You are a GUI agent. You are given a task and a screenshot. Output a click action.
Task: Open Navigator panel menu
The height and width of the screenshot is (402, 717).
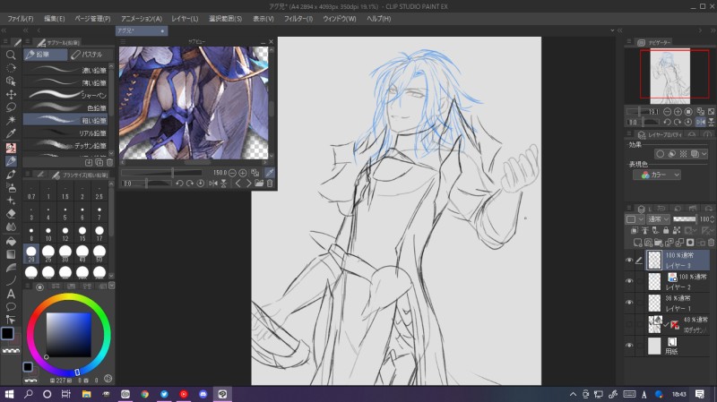[x=629, y=41]
